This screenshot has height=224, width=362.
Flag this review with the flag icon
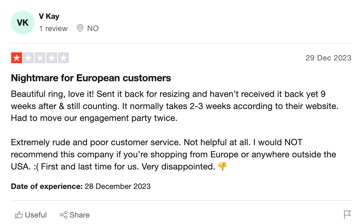347,215
